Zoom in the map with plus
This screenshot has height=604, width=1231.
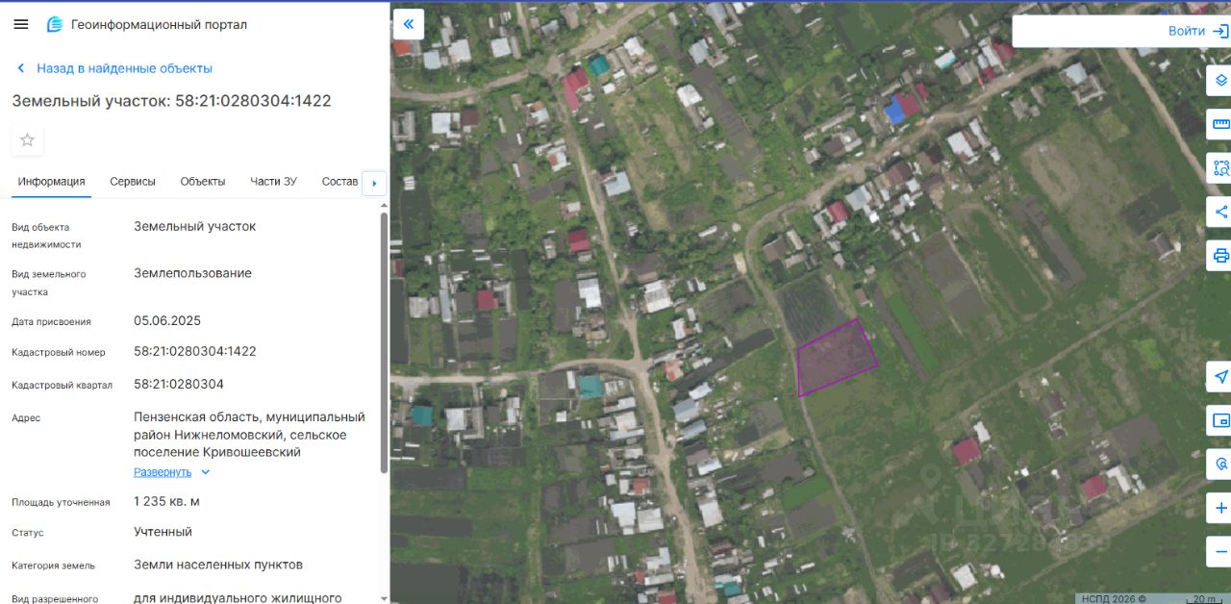1219,508
